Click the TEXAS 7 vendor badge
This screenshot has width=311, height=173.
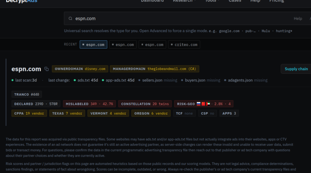click(x=67, y=113)
